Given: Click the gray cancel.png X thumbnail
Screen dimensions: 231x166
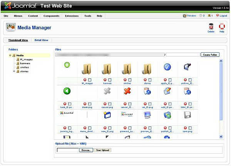Looking at the screenshot, I should point(107,91).
